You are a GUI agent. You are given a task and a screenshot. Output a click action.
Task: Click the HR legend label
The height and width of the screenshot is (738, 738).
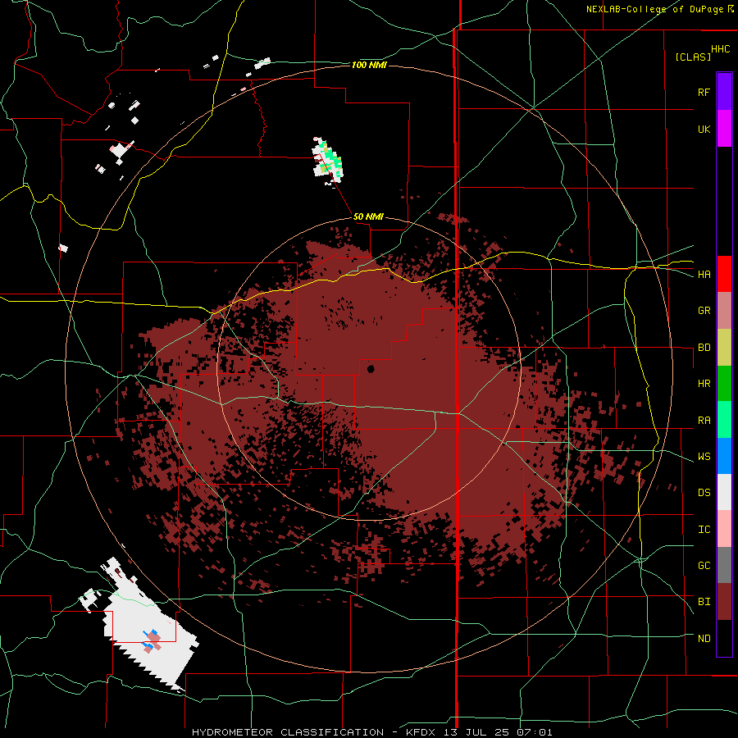(704, 384)
